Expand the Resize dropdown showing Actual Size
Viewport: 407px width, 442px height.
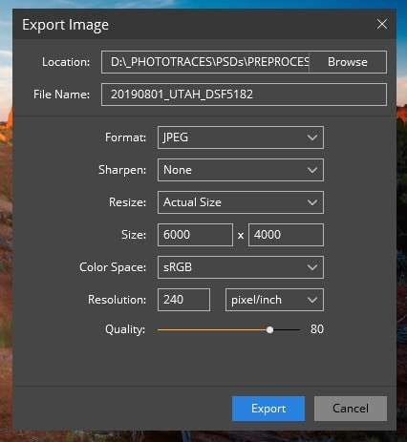point(241,202)
